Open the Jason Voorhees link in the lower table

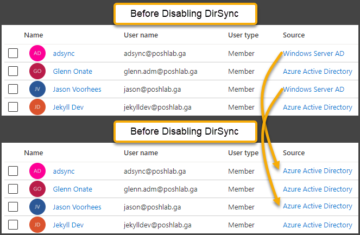coord(77,207)
